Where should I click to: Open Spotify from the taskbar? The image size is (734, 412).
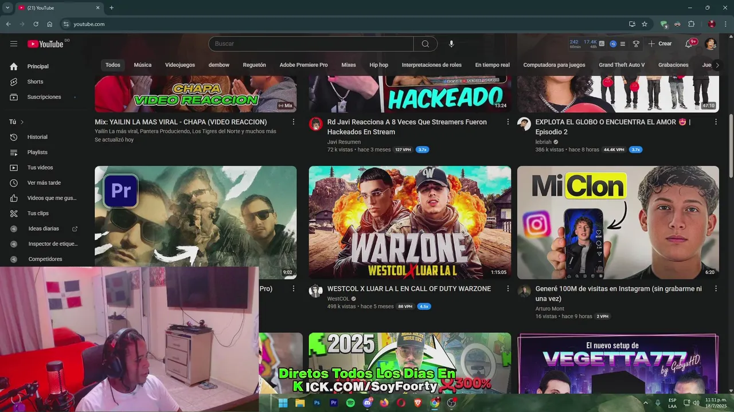click(x=350, y=403)
